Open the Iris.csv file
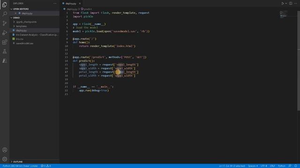 point(20,39)
